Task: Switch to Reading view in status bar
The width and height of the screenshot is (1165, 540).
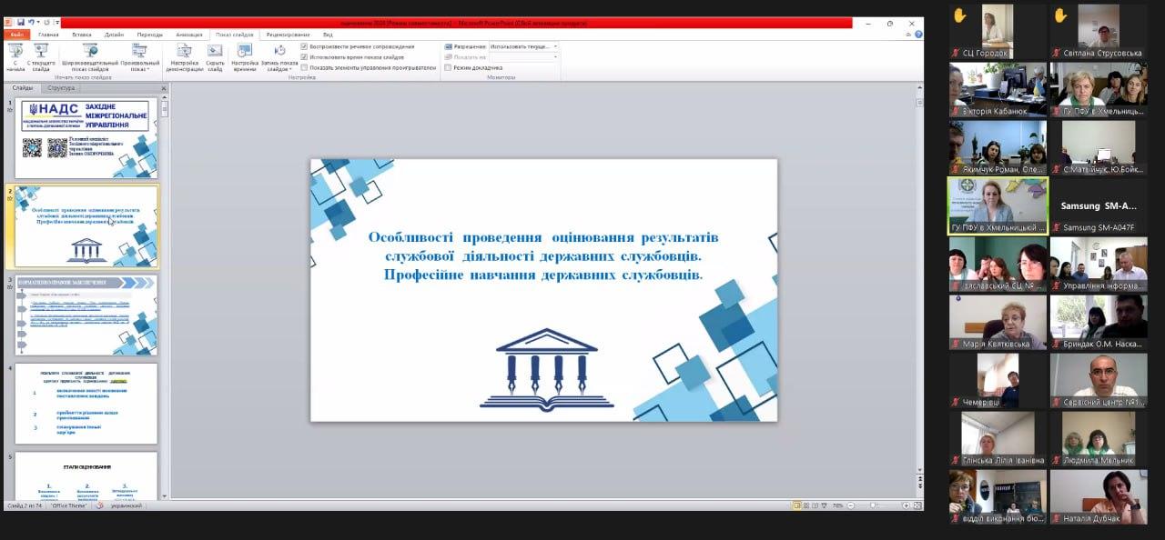Action: (x=816, y=505)
